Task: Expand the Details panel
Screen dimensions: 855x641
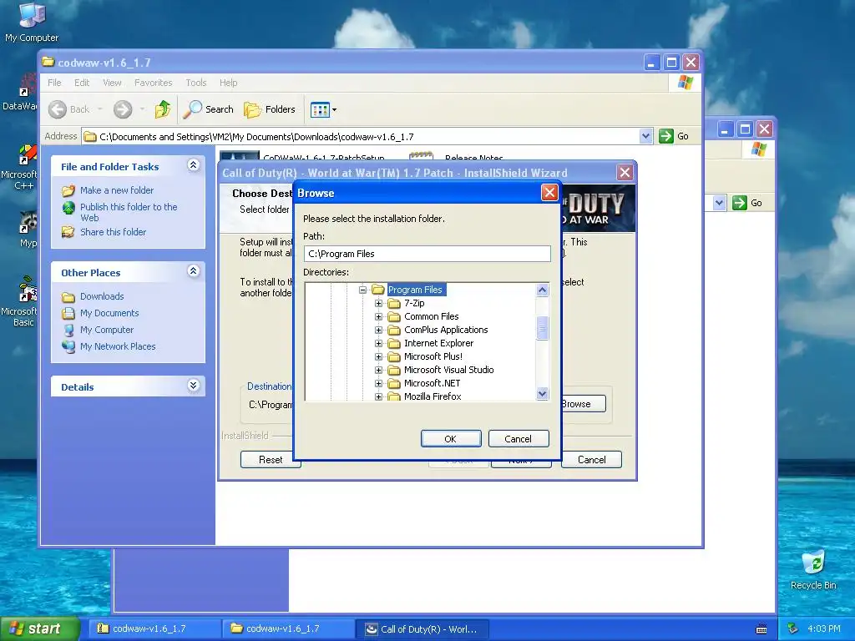Action: 193,386
